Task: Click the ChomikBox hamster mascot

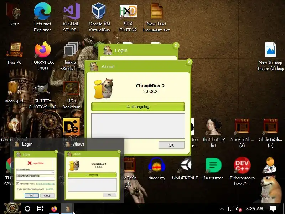Action: (x=271, y=189)
